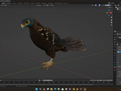121x91 pixels.
Task: Jump to the last frame
Action: click(52, 80)
